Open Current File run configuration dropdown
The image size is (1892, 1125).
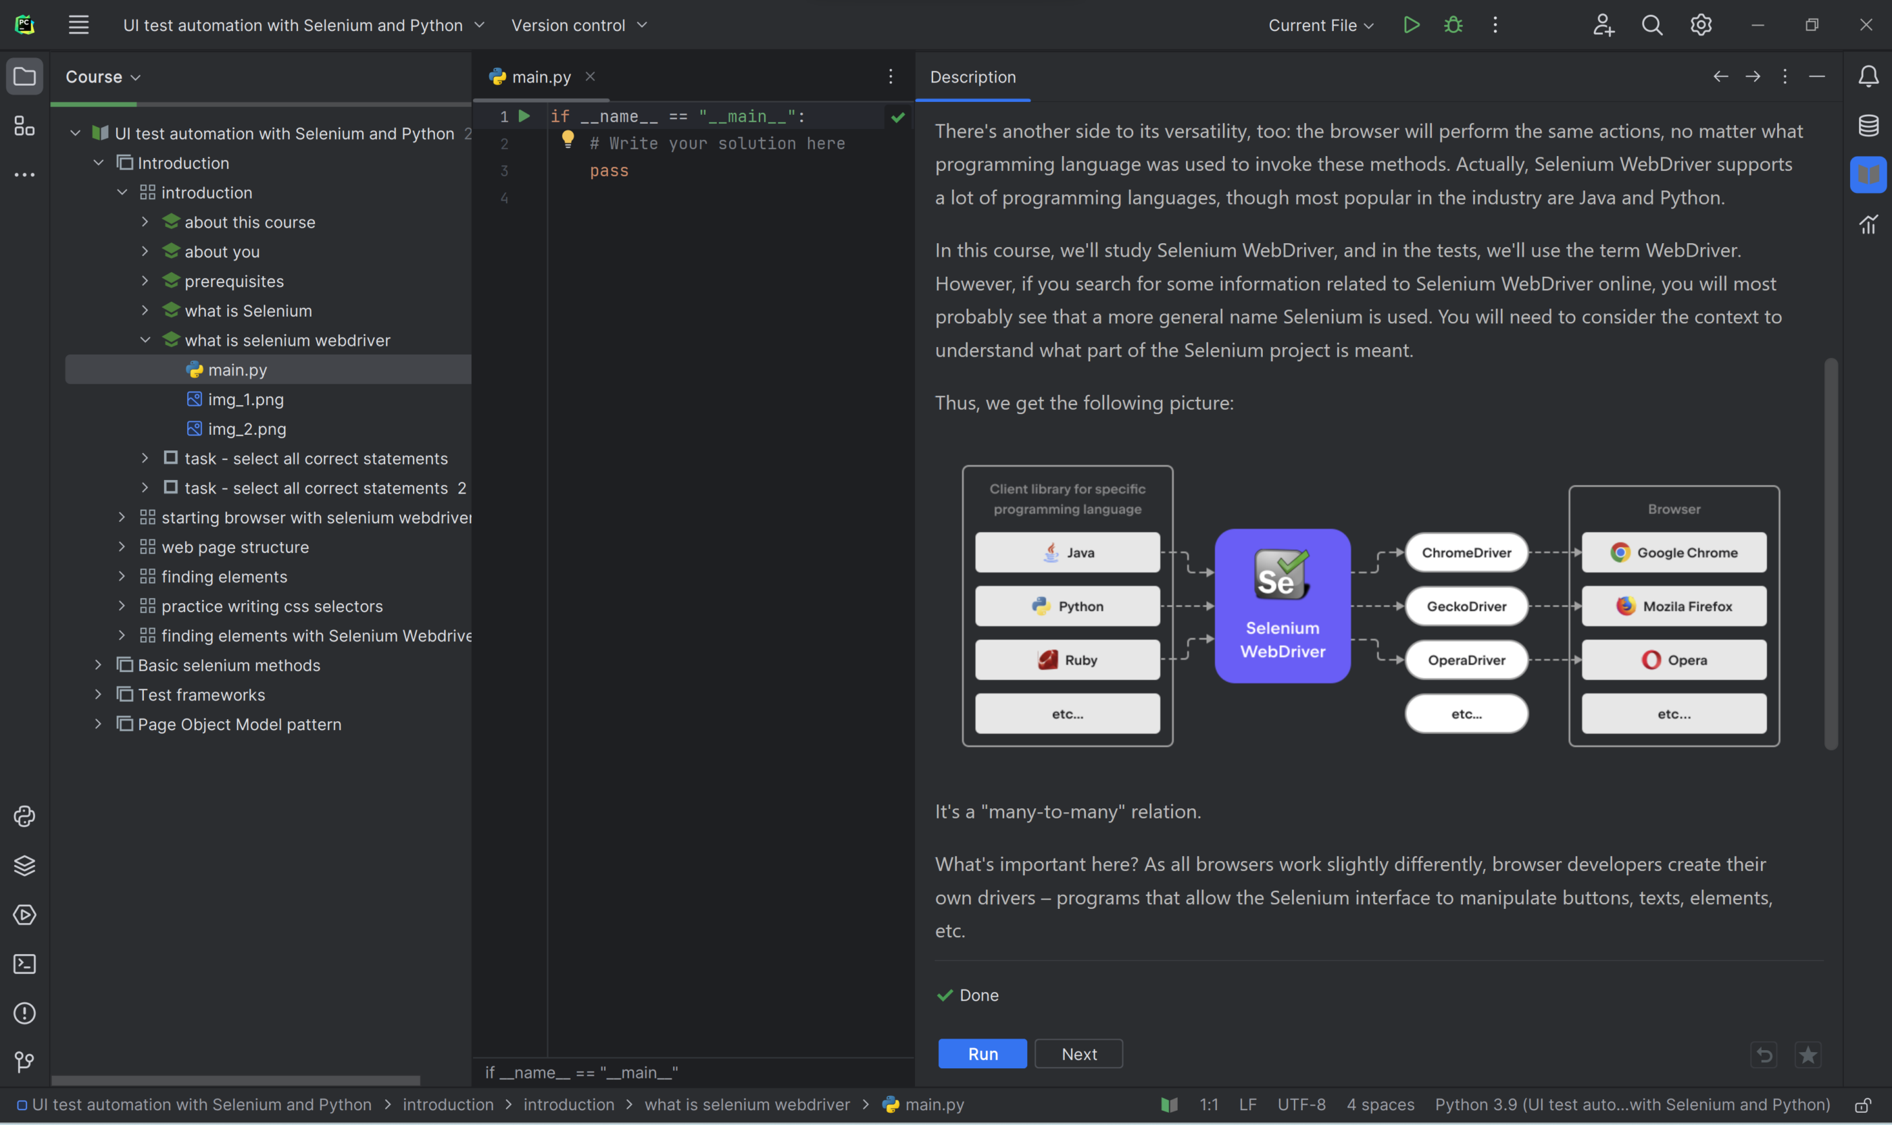pyautogui.click(x=1321, y=25)
